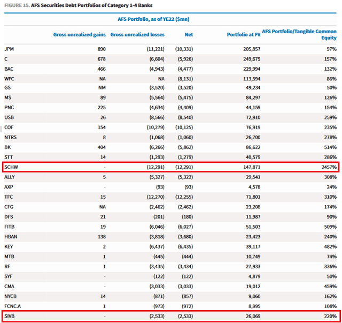
Task: Click the 'Portfolio at FV' column header
Action: click(243, 34)
